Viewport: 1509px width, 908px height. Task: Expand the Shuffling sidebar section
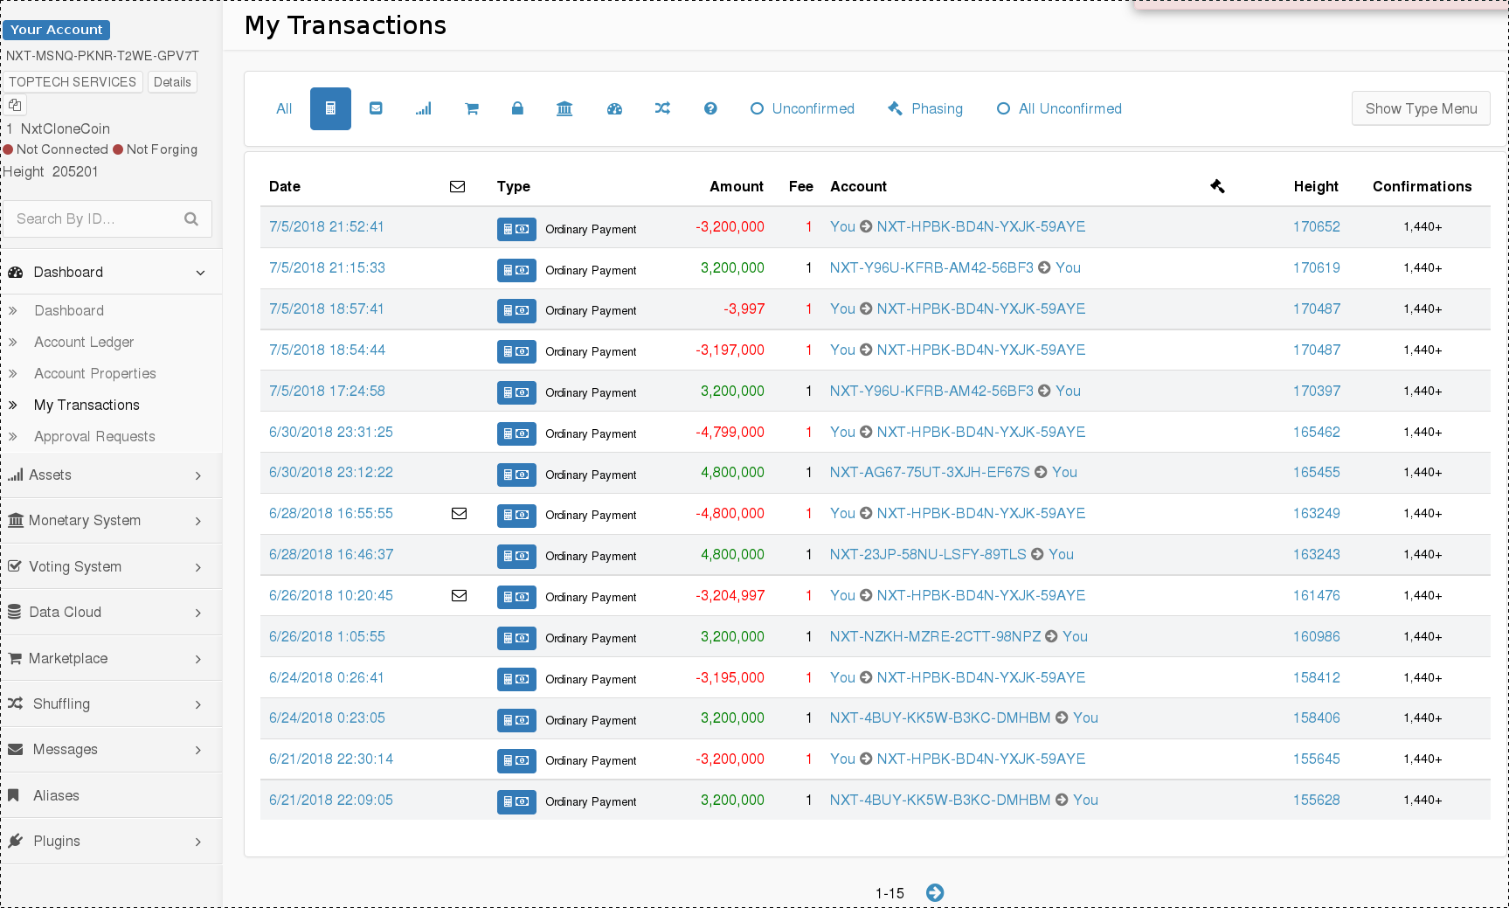pos(111,704)
